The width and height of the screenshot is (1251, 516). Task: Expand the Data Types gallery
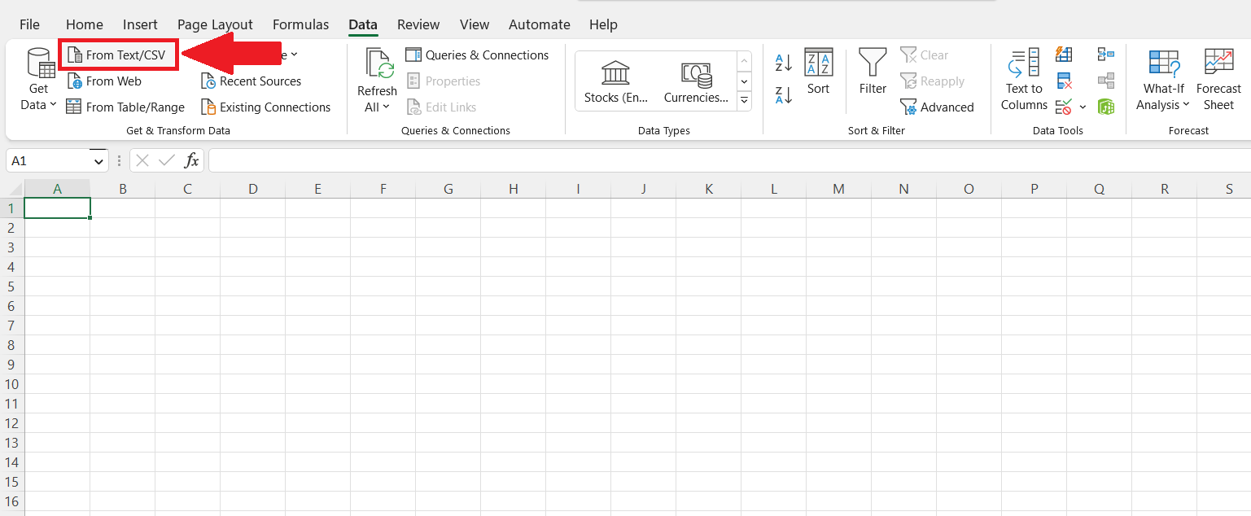(x=744, y=101)
